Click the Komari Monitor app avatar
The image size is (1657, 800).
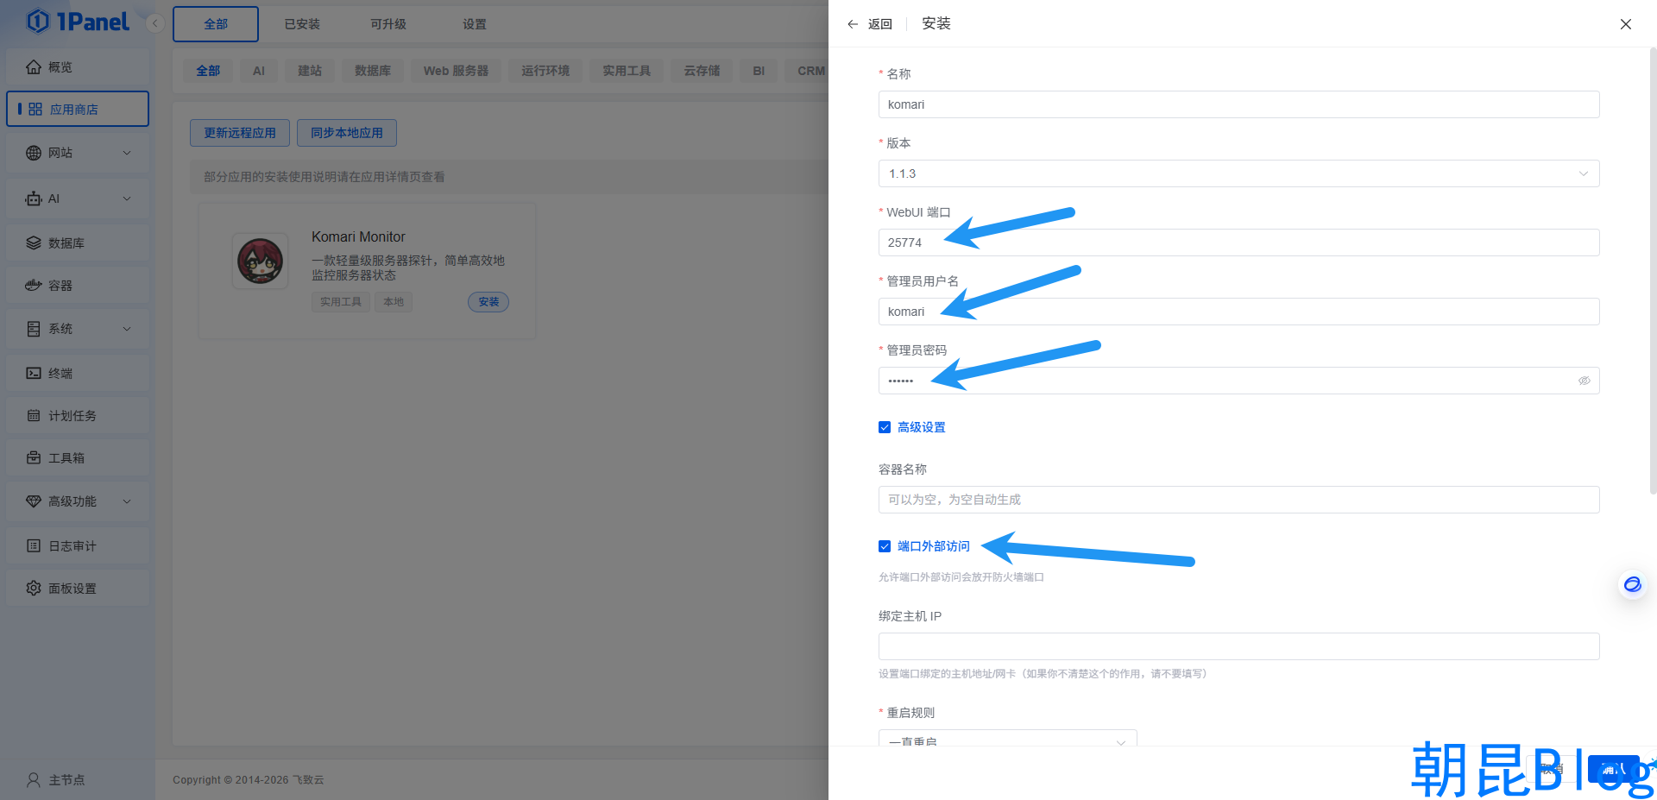(261, 261)
